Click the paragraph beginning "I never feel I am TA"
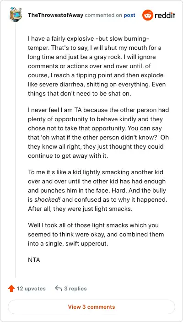The image size is (183, 322). click(x=98, y=133)
